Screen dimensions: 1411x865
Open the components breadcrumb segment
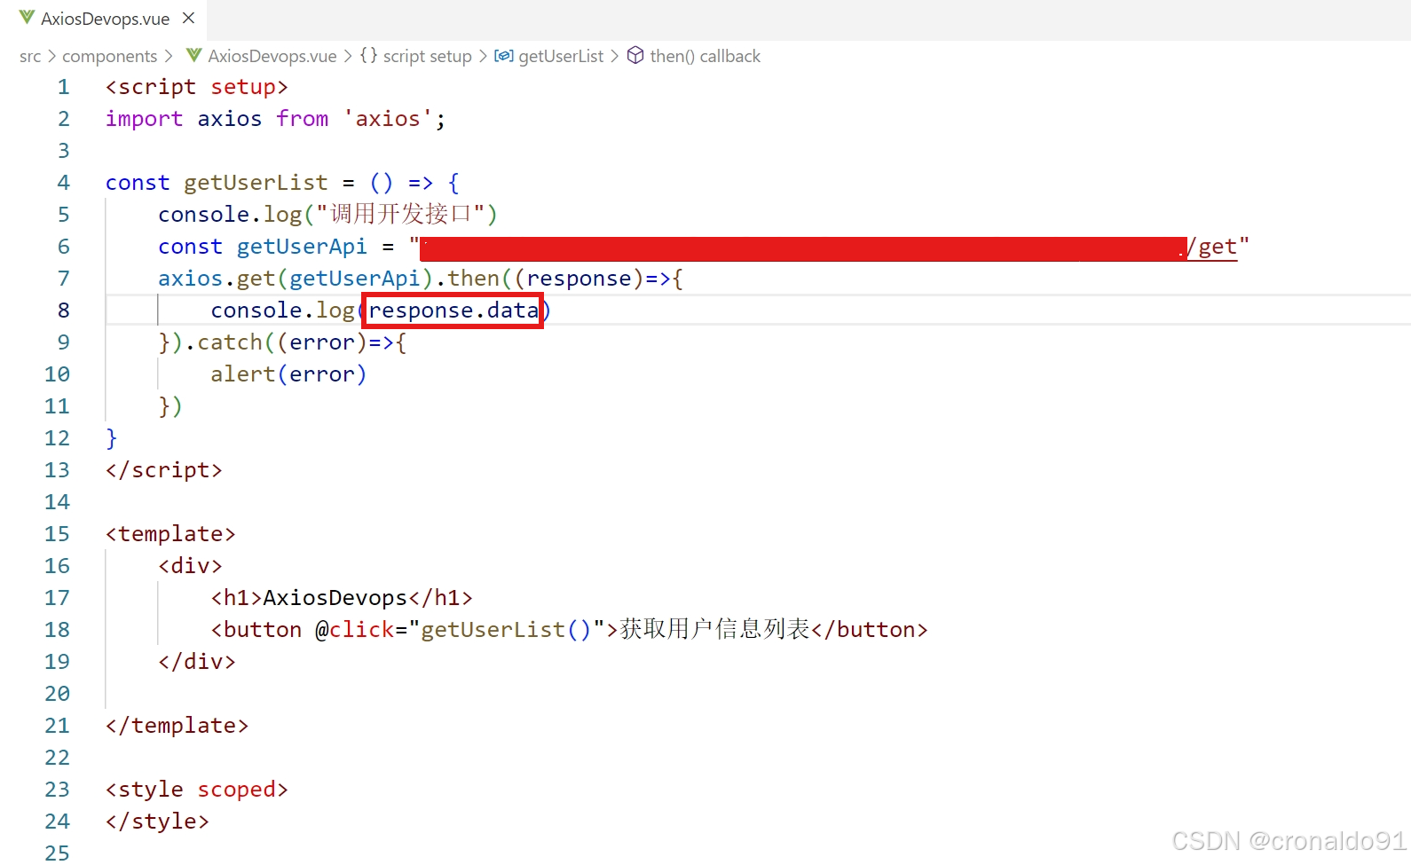tap(109, 56)
